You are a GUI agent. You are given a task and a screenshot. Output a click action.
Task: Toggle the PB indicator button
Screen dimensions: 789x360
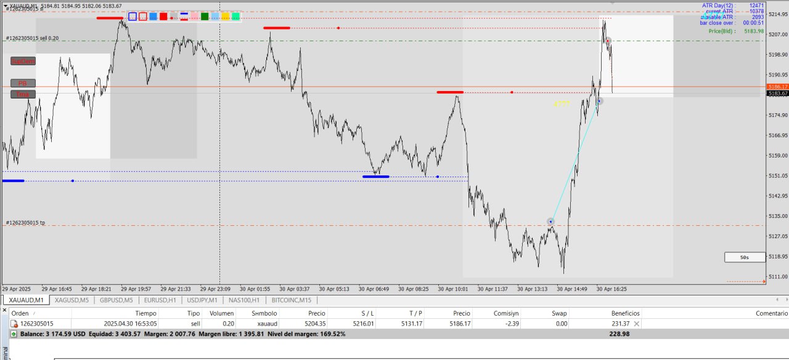tap(23, 83)
